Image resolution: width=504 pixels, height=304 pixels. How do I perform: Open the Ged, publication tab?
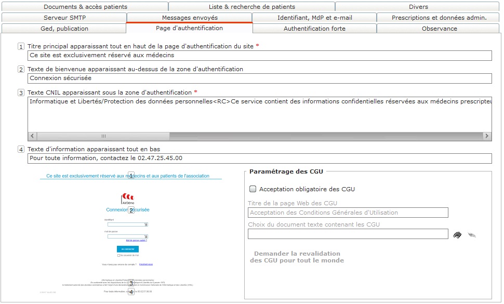[x=64, y=29]
